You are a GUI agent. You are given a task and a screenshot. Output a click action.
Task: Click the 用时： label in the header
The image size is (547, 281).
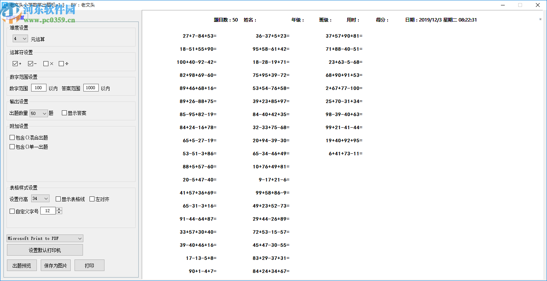pyautogui.click(x=353, y=20)
